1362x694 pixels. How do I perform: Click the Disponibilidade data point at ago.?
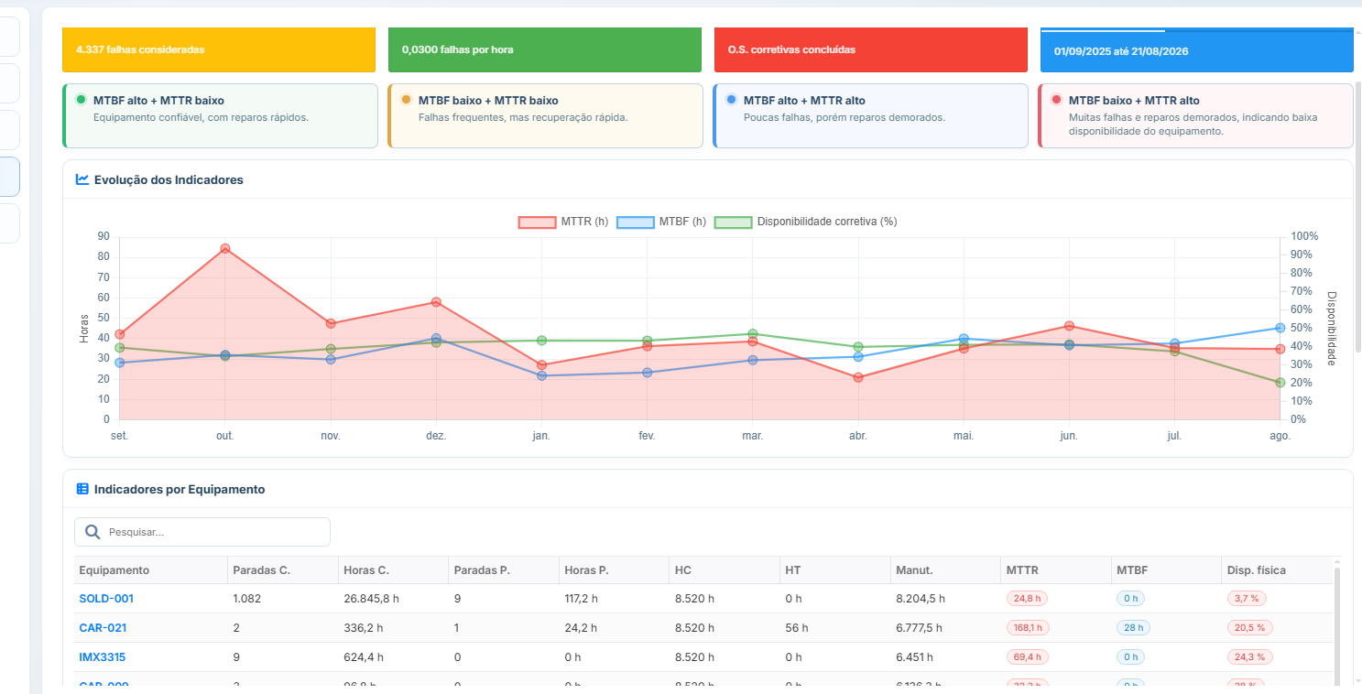tap(1280, 383)
